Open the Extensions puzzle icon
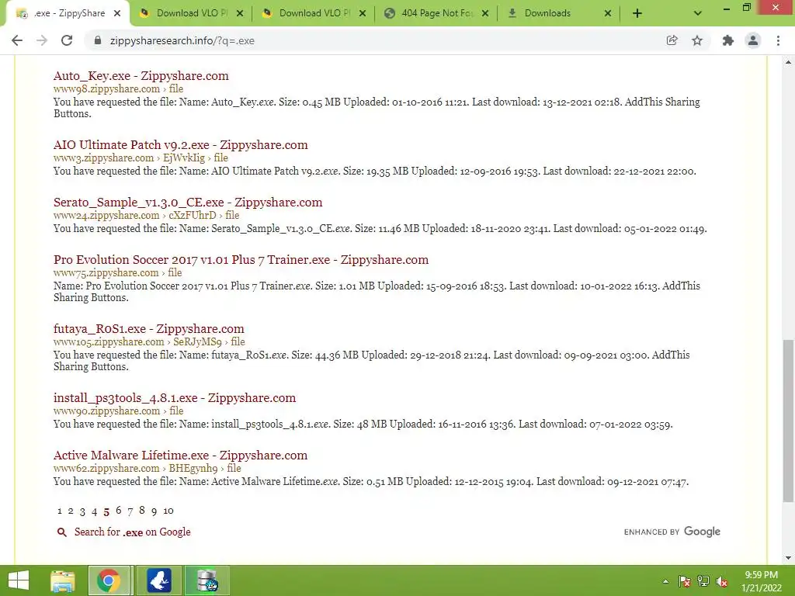The height and width of the screenshot is (596, 795). pos(728,40)
